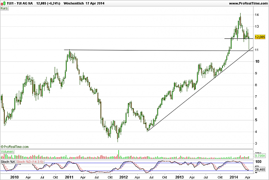Click the green 9,795K volume value
The height and width of the screenshot is (180, 269).
click(x=260, y=156)
